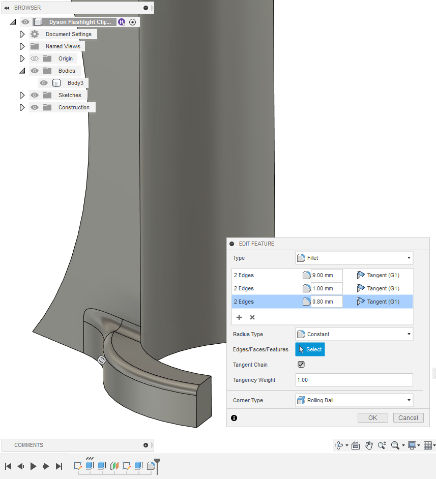Select the first Sketch icon in the timeline
The height and width of the screenshot is (479, 436).
pos(78,465)
